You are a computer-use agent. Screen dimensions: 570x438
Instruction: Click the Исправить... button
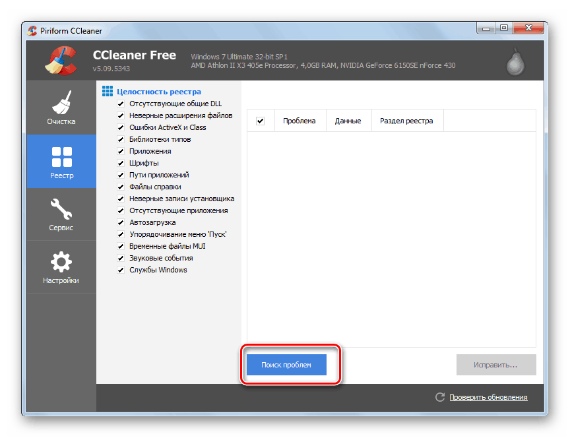tap(496, 365)
